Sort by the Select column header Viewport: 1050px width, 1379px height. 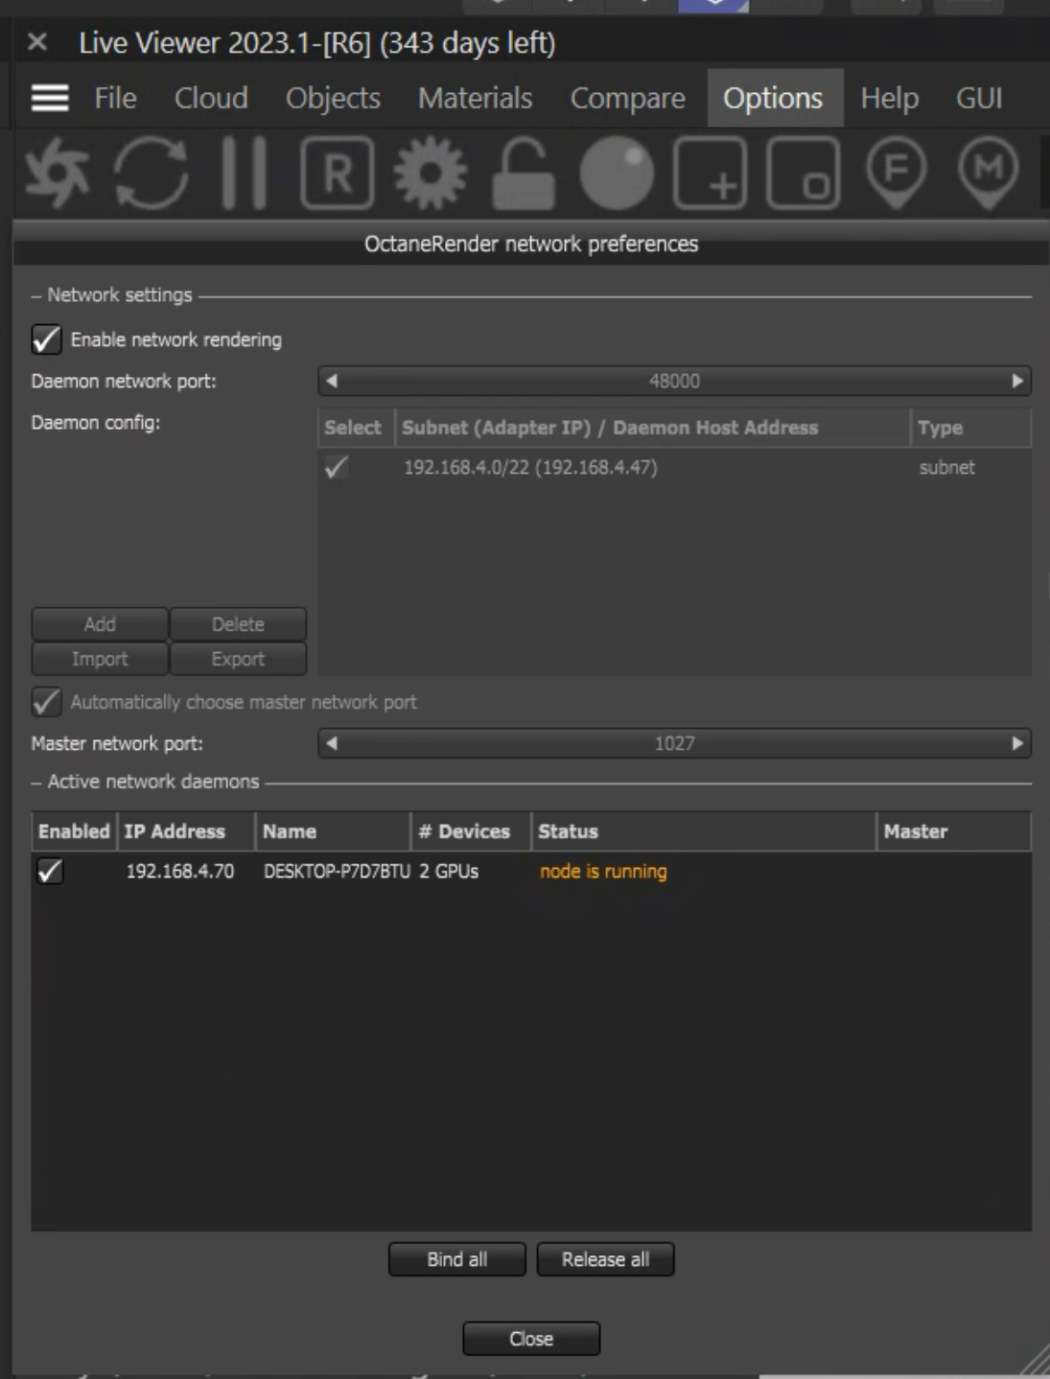(356, 428)
